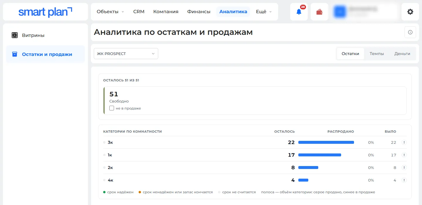The width and height of the screenshot is (422, 205).
Task: Click the 51 Свободно card
Action: click(x=255, y=100)
